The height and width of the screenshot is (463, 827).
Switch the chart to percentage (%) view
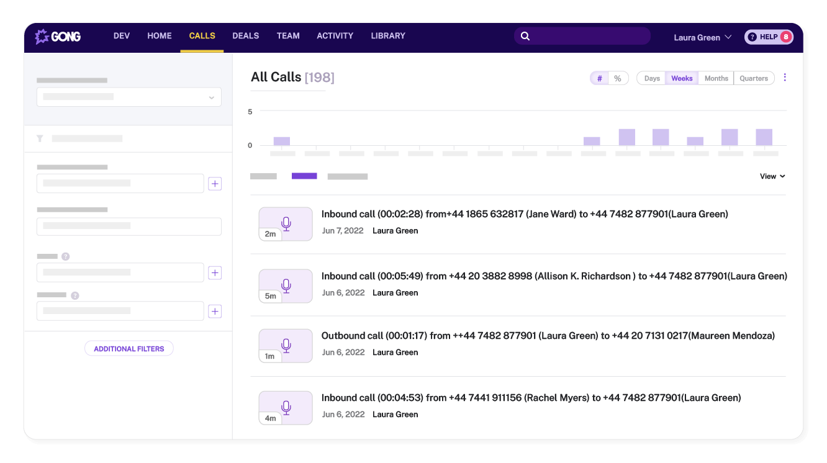(617, 78)
